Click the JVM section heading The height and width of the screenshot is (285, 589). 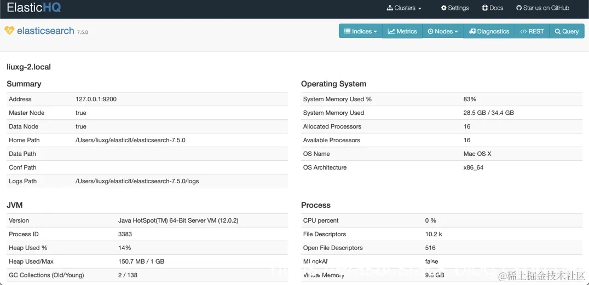15,205
